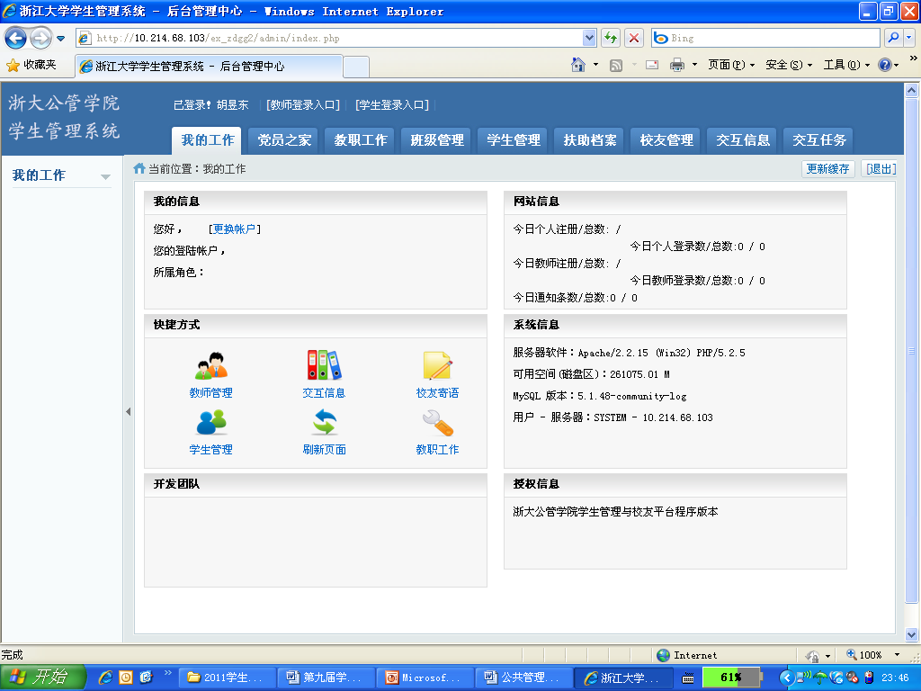Click the browser Home icon in toolbar
Screen dimensions: 921x691
pyautogui.click(x=580, y=65)
